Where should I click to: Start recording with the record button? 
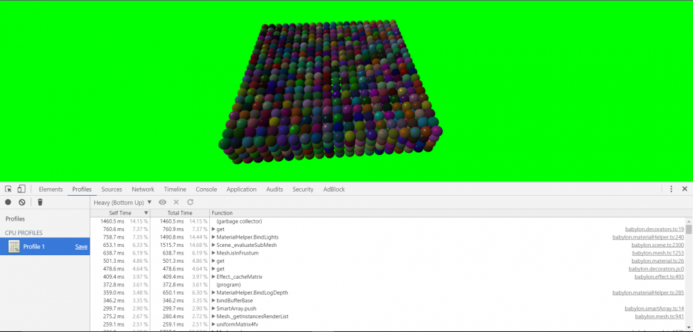8,203
